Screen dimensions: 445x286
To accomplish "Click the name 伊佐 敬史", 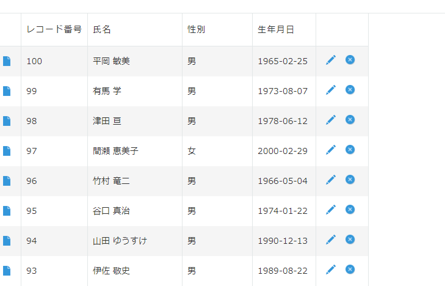I will coord(111,271).
